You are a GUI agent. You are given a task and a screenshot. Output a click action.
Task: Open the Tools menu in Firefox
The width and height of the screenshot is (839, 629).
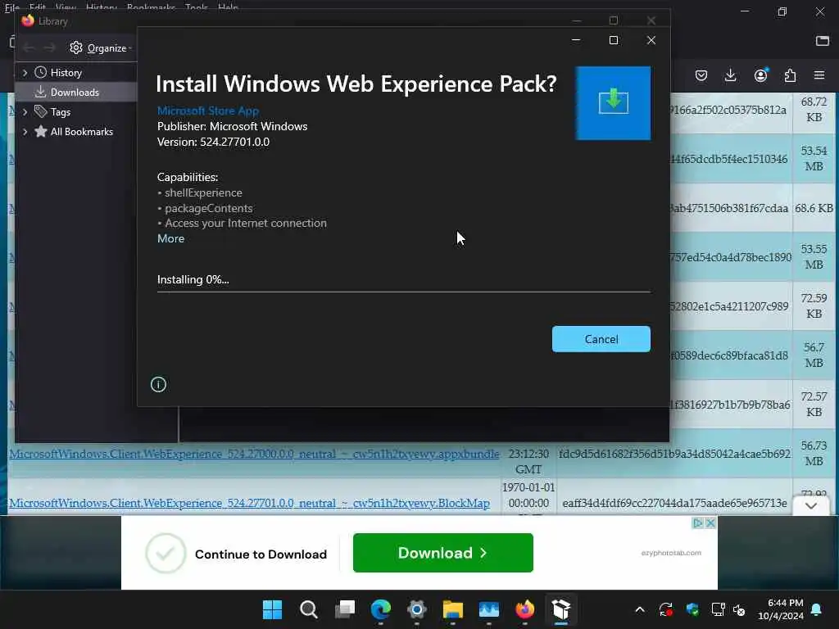[x=197, y=7]
